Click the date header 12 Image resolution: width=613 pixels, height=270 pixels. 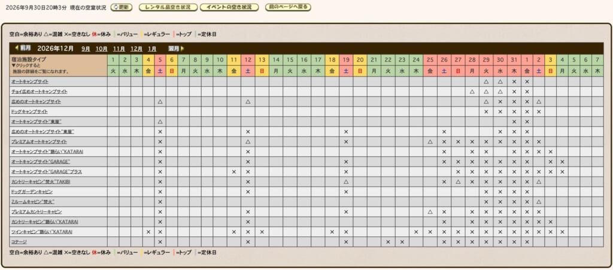[x=248, y=60]
